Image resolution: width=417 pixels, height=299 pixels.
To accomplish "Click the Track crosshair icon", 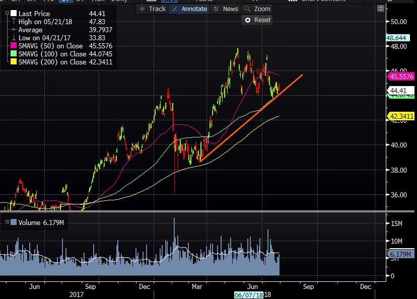I will tap(142, 9).
